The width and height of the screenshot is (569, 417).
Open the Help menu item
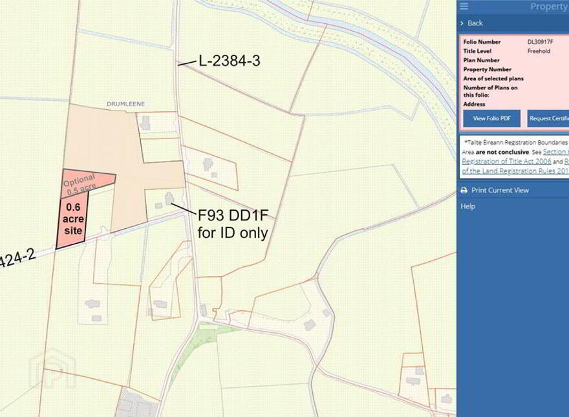[467, 206]
